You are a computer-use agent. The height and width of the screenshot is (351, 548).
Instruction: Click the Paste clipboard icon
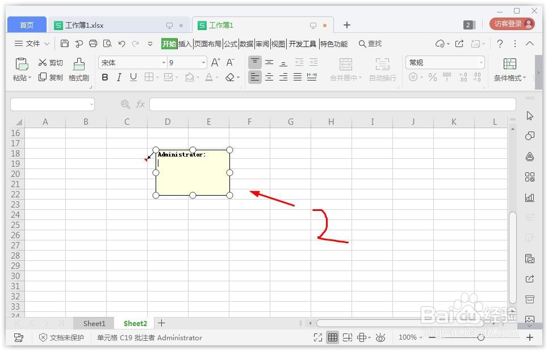coord(22,64)
